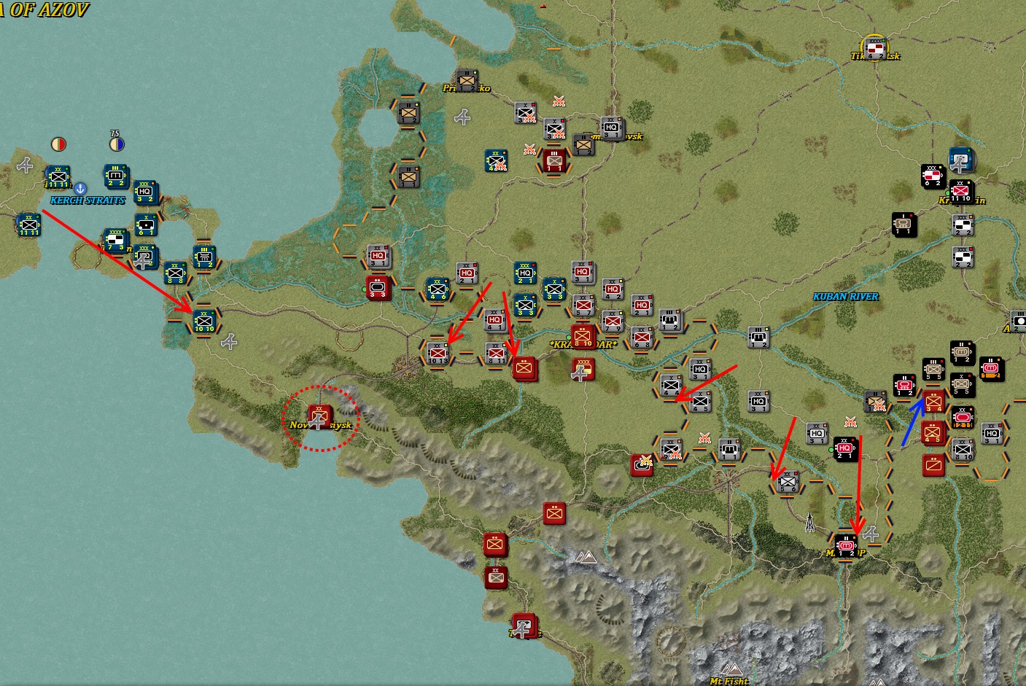This screenshot has height=686, width=1026.
Task: Select the gray 4-5 infantry unit
Action: click(x=700, y=401)
